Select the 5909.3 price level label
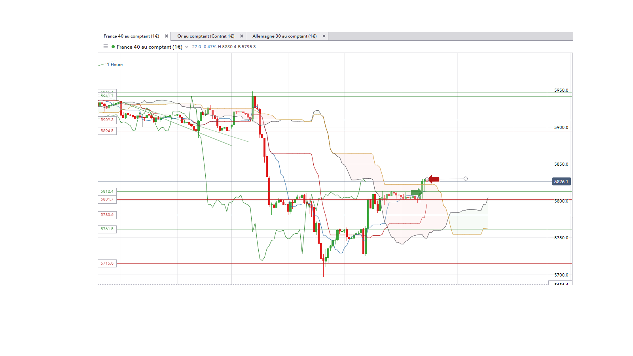This screenshot has width=633, height=356. coord(107,120)
